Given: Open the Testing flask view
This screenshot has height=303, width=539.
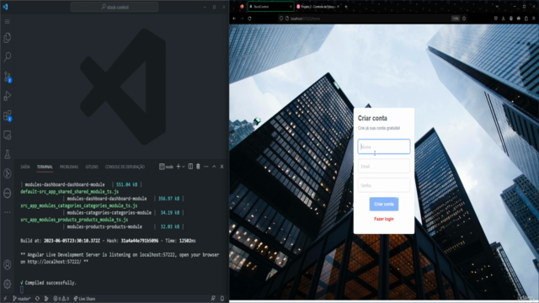Looking at the screenshot, I should point(8,154).
